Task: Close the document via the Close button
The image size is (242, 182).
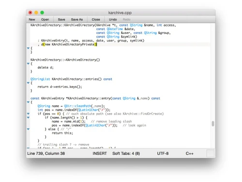Action: [x=96, y=19]
